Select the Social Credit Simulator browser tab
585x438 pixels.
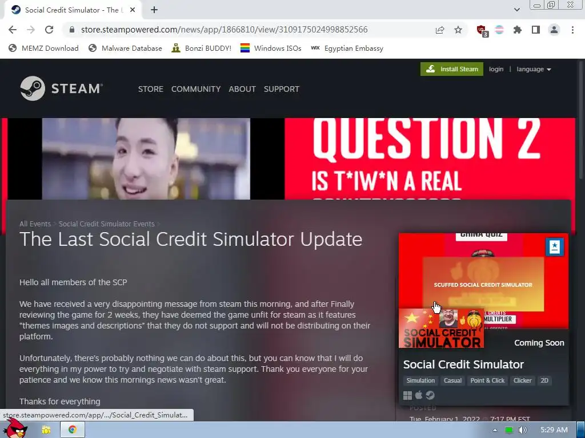coord(73,10)
